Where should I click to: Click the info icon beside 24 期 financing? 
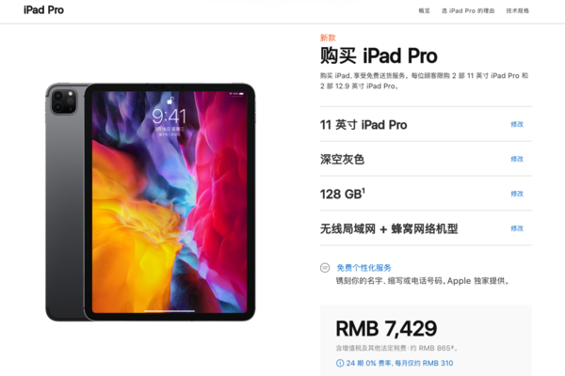[x=340, y=363]
